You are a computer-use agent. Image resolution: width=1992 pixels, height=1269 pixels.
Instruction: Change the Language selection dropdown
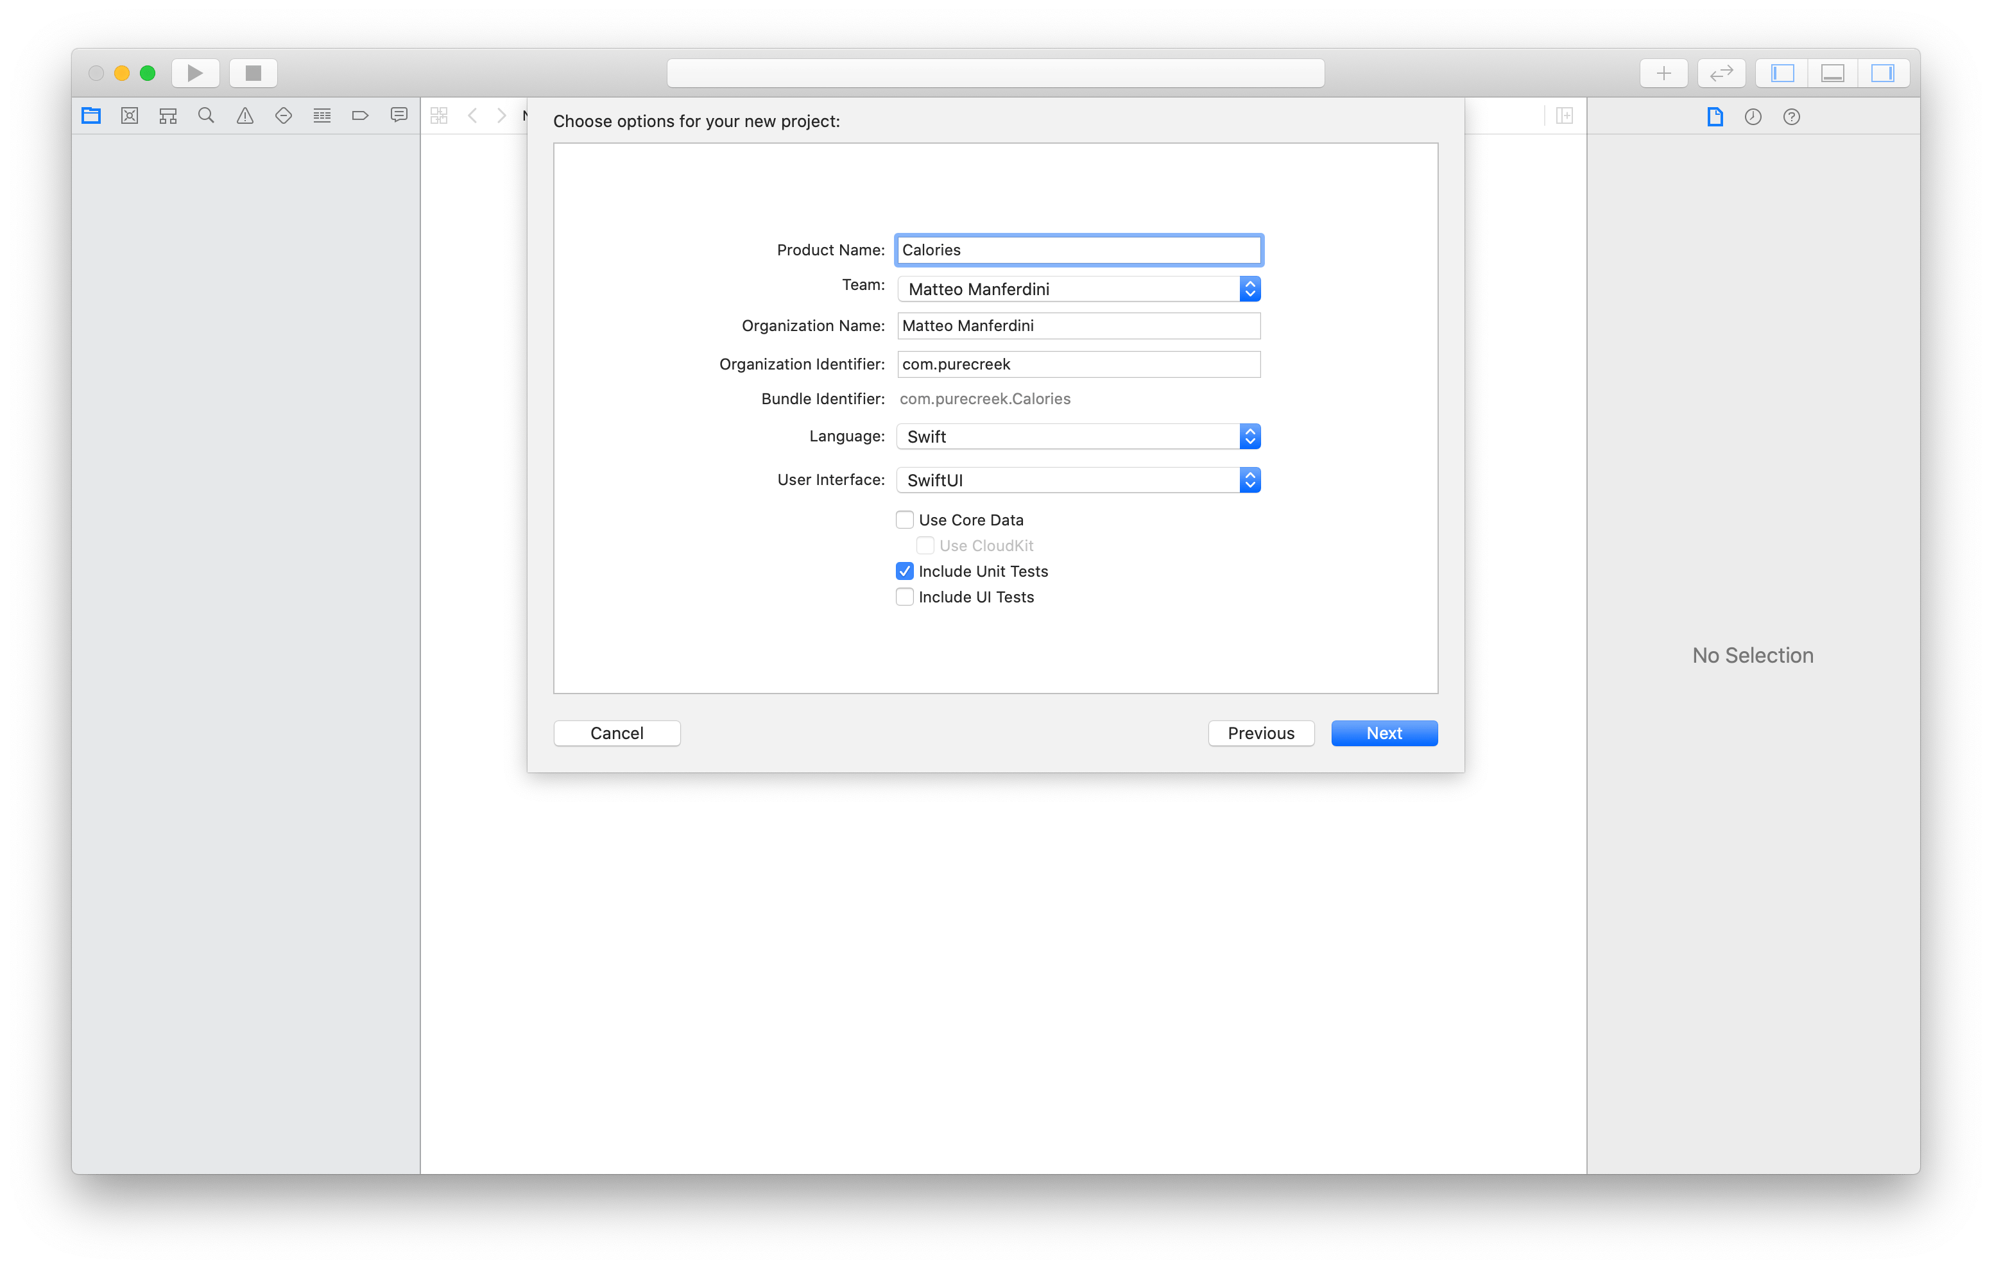1250,436
